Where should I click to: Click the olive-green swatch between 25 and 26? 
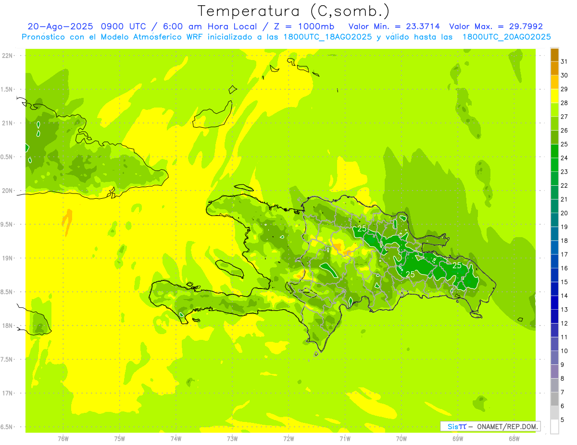tap(554, 137)
